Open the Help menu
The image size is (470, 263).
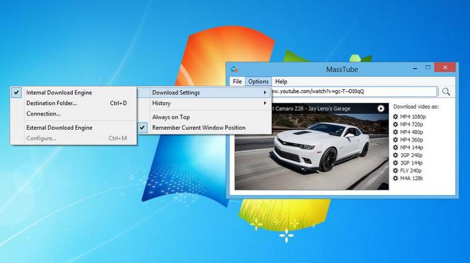281,82
